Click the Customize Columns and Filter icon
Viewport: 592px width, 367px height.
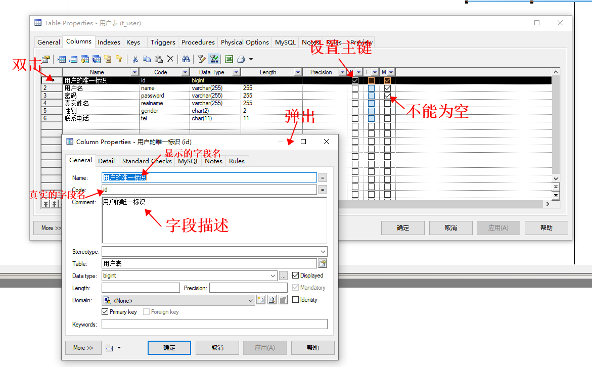tap(201, 59)
